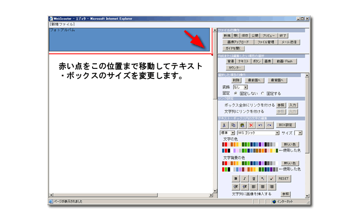Open the MS ゴシック font dropdown
This screenshot has height=221, width=358.
pos(258,133)
